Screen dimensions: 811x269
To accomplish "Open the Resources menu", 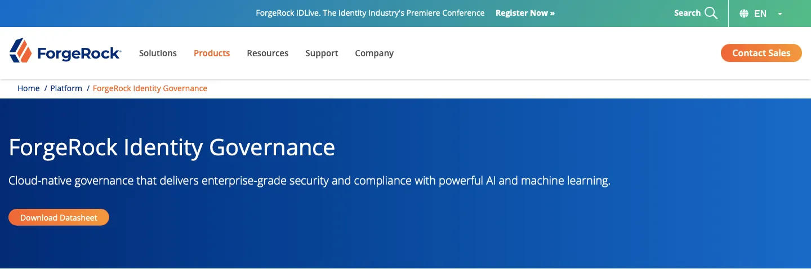I will tap(268, 53).
